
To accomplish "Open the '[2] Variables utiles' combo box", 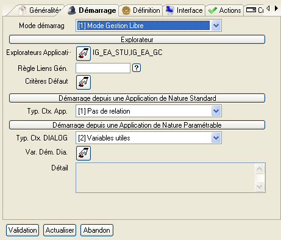I will tap(149, 138).
